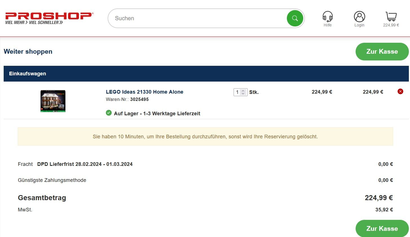Open the Hilfe headset icon

point(327,16)
